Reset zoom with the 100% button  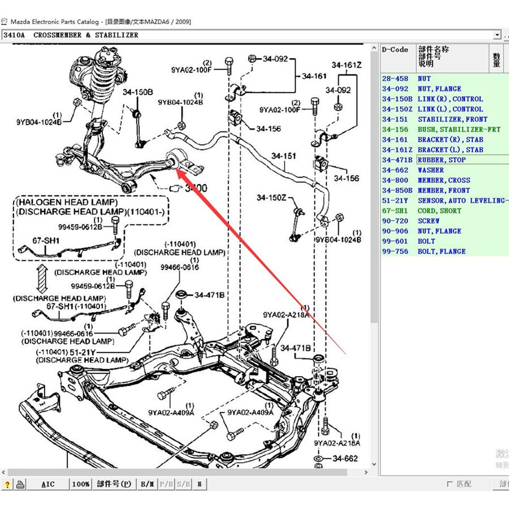81,484
